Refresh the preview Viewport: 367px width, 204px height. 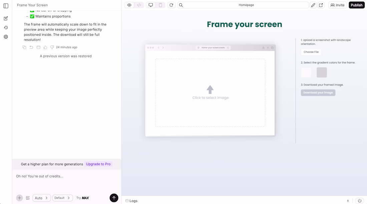coord(171,5)
